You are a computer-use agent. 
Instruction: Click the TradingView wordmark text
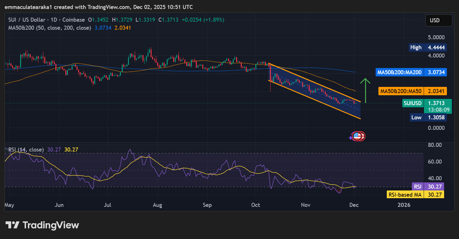51,225
